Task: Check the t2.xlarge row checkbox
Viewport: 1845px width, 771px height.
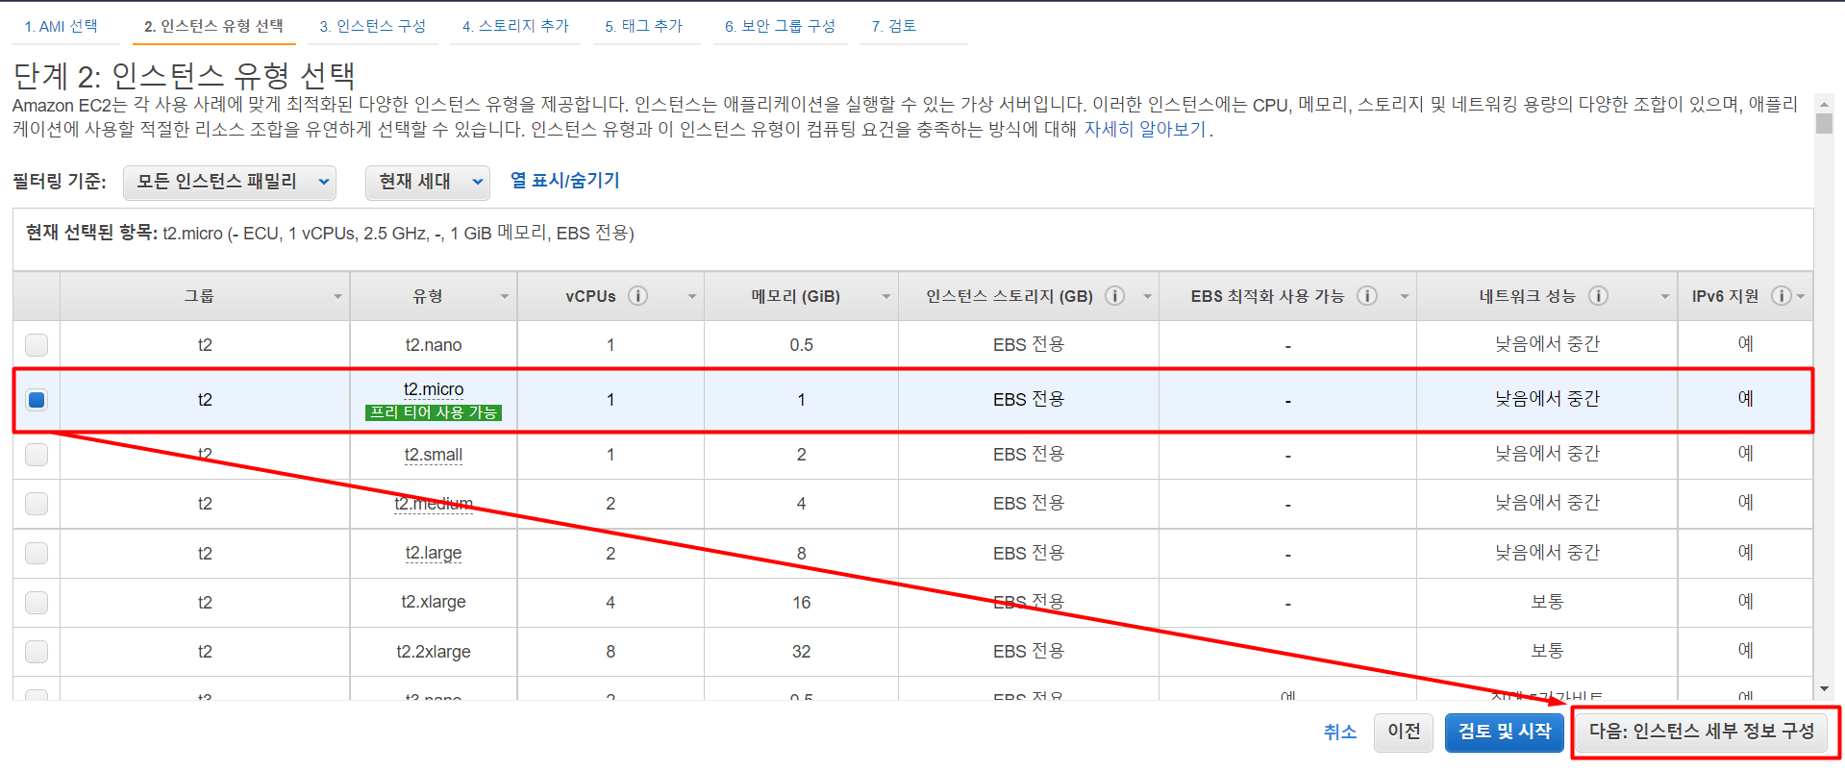Action: click(x=37, y=603)
